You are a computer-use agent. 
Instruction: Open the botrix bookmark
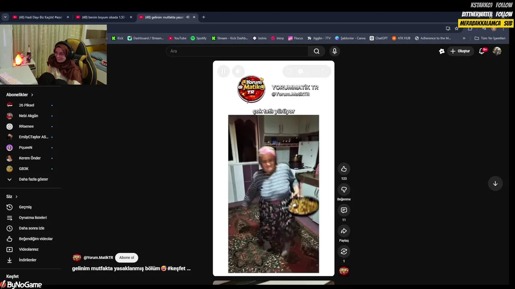pos(260,38)
